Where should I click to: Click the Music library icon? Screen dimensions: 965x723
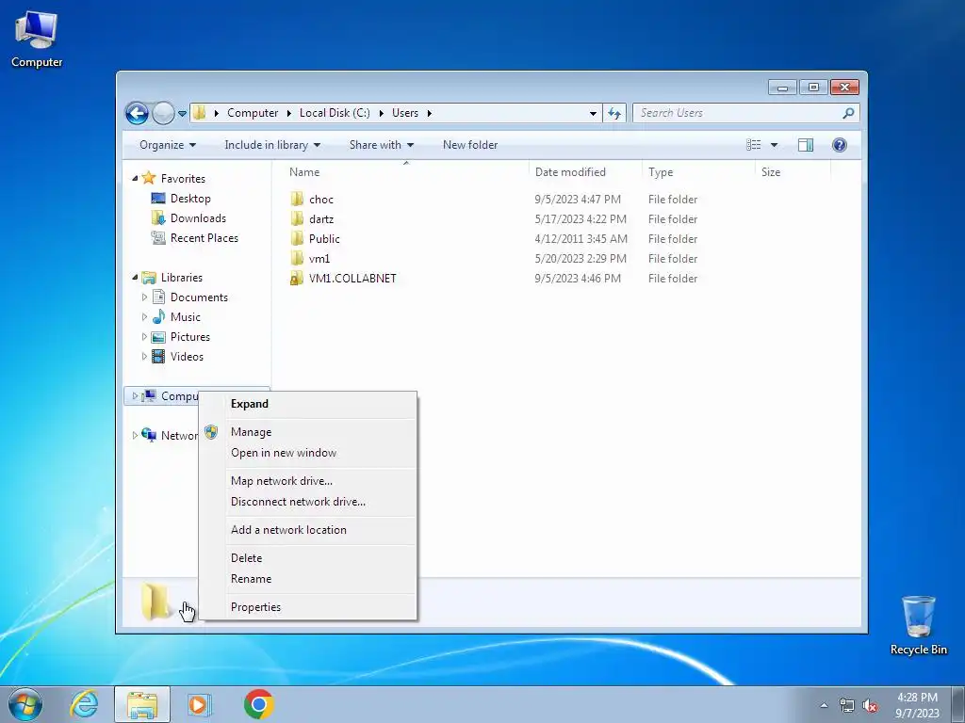click(x=158, y=316)
